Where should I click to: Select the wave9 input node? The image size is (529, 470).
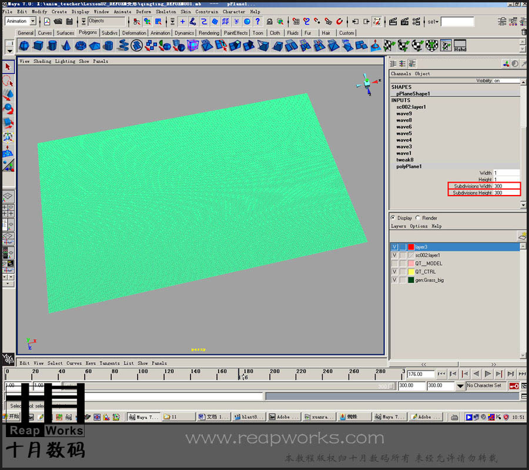pyautogui.click(x=404, y=113)
